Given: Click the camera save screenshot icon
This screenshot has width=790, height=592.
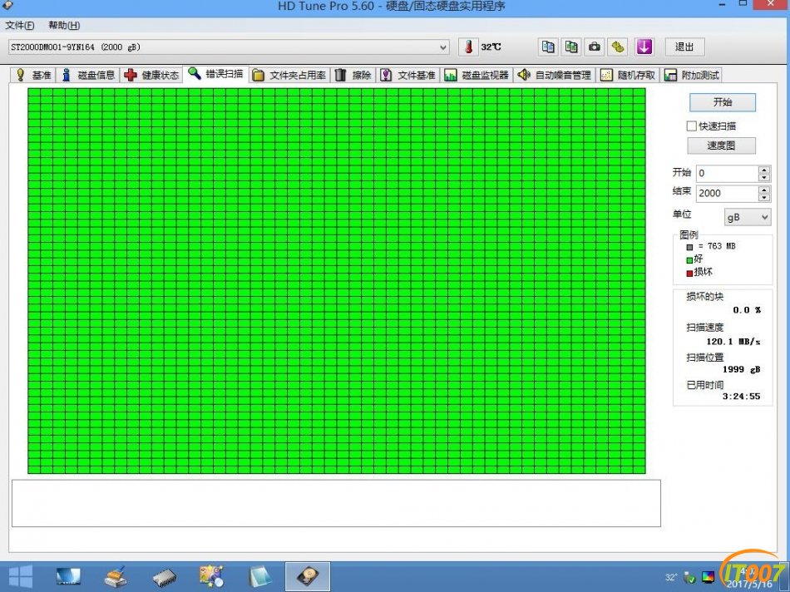Looking at the screenshot, I should pos(595,47).
